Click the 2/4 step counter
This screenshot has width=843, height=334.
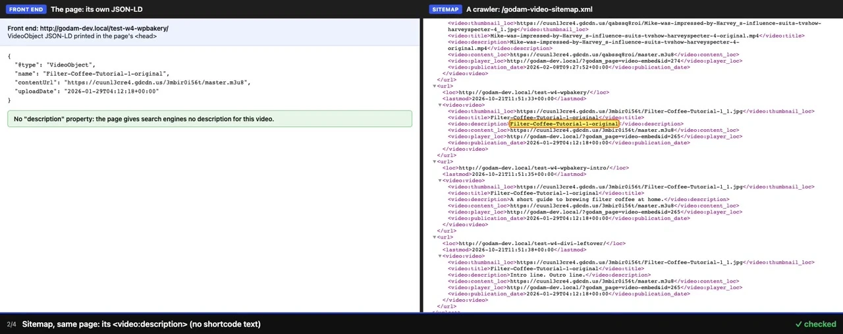[x=11, y=324]
